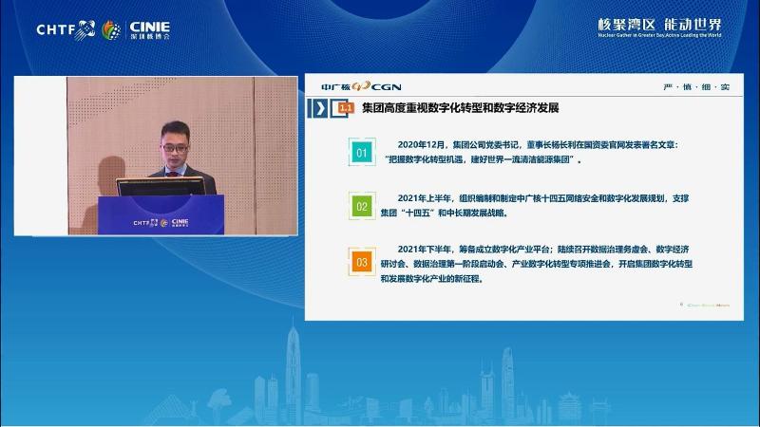The height and width of the screenshot is (427, 760).
Task: Click the 2020年12月 paragraph text
Action: click(x=539, y=152)
